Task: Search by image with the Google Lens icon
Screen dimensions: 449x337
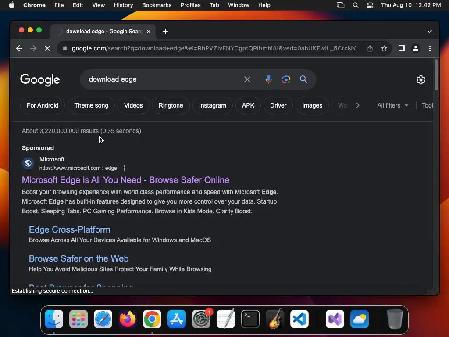Action: click(x=286, y=79)
